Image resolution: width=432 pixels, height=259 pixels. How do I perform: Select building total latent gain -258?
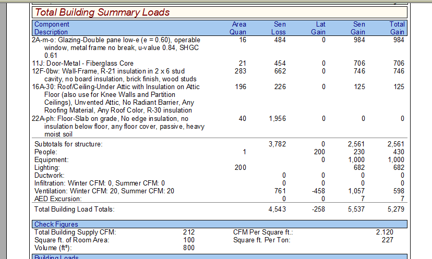318,209
